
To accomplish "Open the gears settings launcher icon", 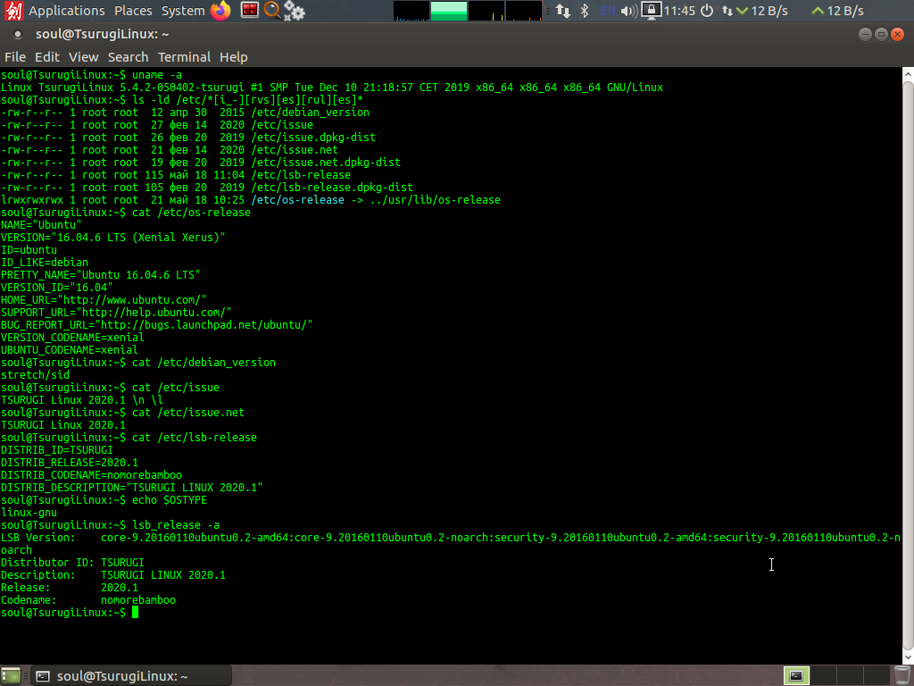I will (295, 11).
